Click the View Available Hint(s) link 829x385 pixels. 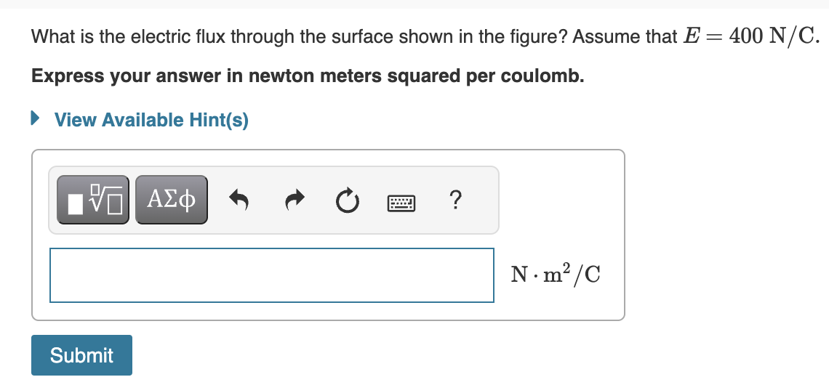point(151,120)
